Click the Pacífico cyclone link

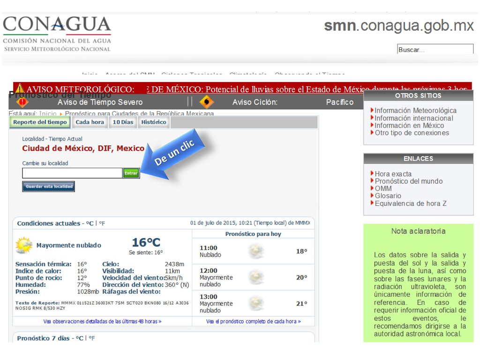(x=340, y=102)
